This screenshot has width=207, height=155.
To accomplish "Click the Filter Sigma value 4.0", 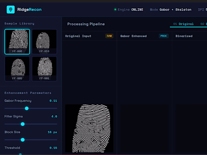I will pyautogui.click(x=54, y=116).
